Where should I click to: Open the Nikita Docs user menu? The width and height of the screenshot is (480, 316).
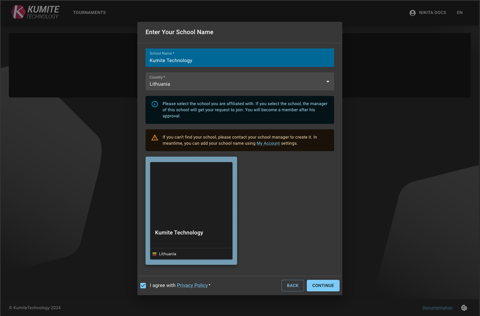(432, 13)
